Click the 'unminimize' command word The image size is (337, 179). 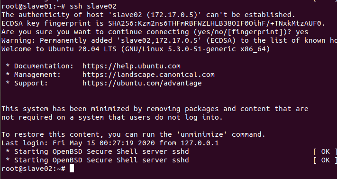click(201, 134)
